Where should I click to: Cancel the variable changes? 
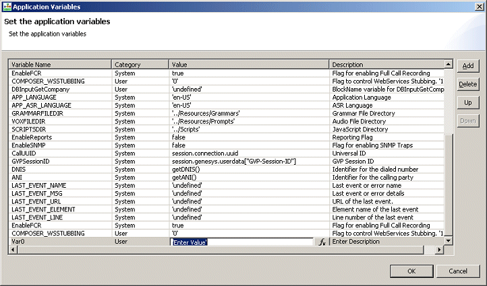point(457,271)
